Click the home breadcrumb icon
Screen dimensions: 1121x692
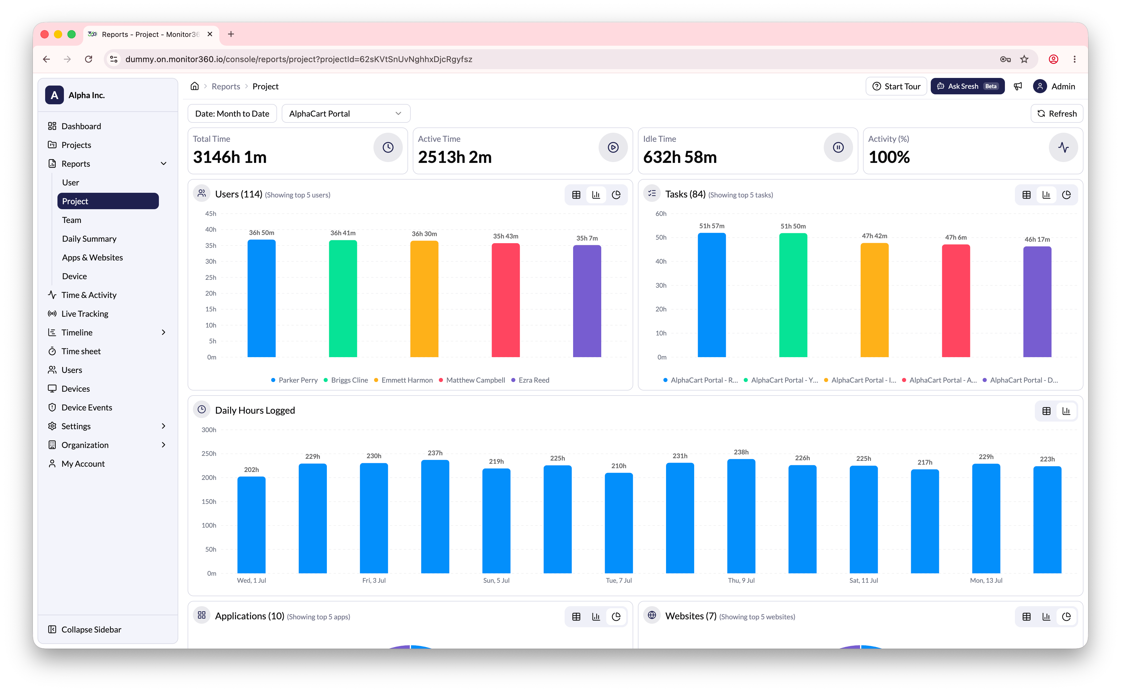[x=195, y=86]
